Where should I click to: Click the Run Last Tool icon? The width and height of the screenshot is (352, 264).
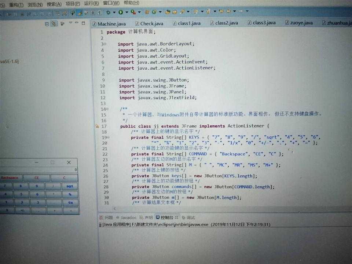pos(133,12)
